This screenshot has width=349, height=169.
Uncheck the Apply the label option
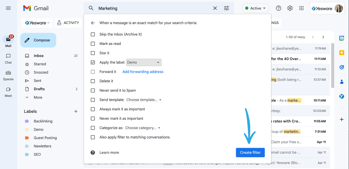(93, 62)
